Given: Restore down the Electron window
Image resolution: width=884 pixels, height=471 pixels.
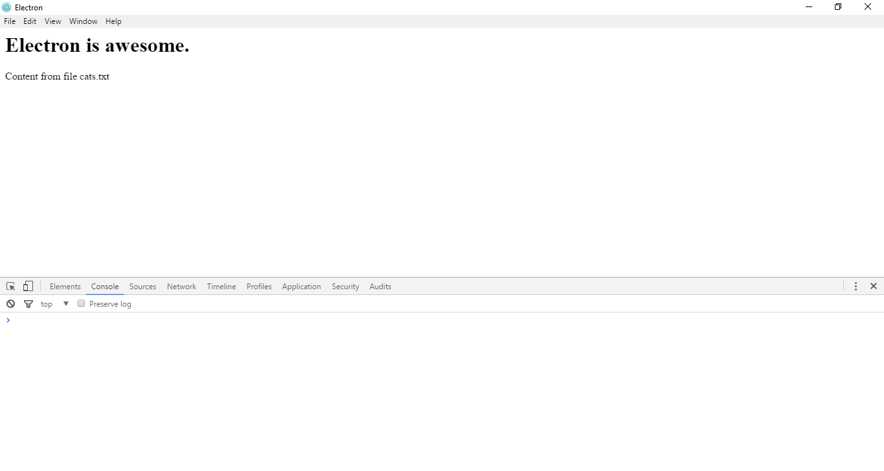Looking at the screenshot, I should 838,7.
